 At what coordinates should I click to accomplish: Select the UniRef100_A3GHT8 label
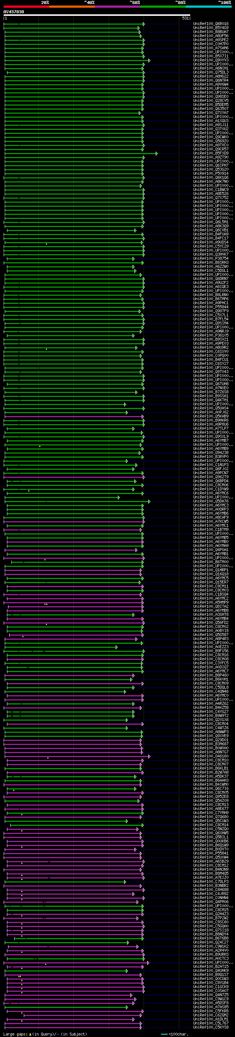211,615
